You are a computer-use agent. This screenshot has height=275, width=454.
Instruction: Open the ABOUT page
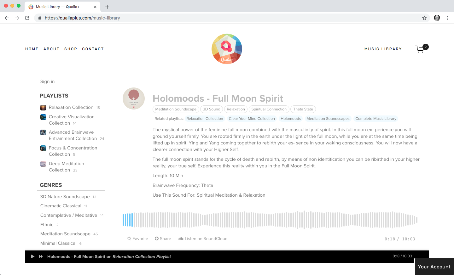tap(51, 49)
